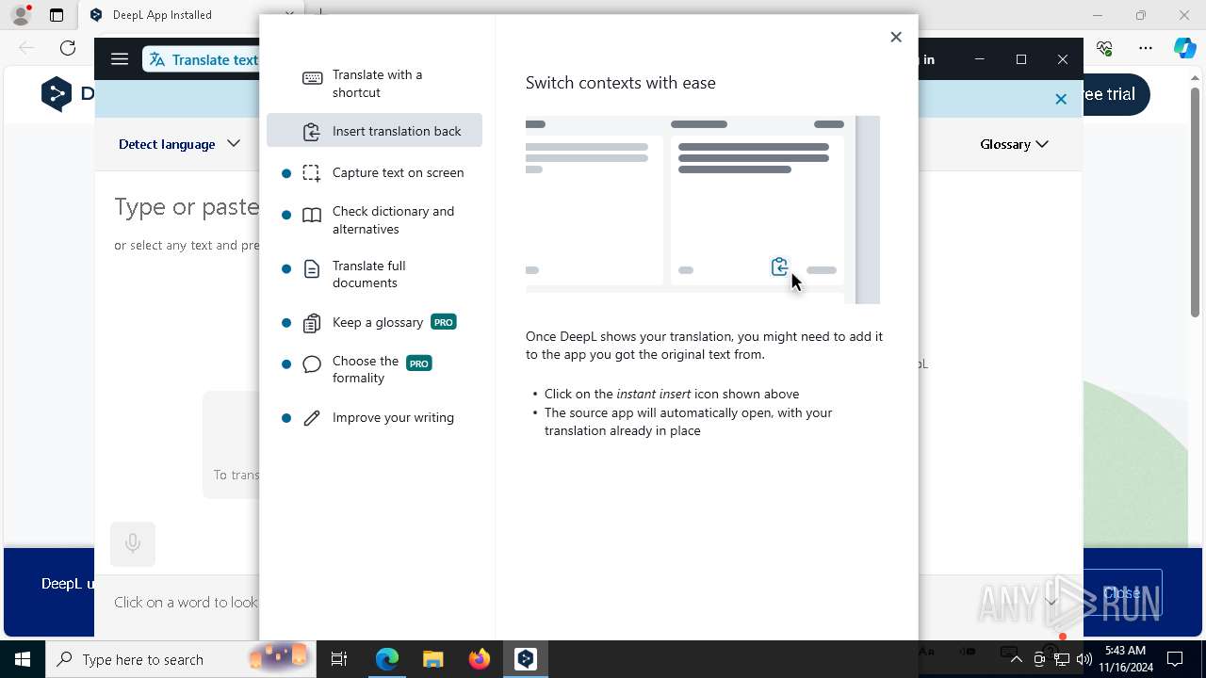Close the tutorial dialog with the X
The image size is (1206, 678).
point(896,37)
